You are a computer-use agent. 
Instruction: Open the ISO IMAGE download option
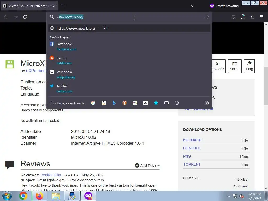pos(192,140)
